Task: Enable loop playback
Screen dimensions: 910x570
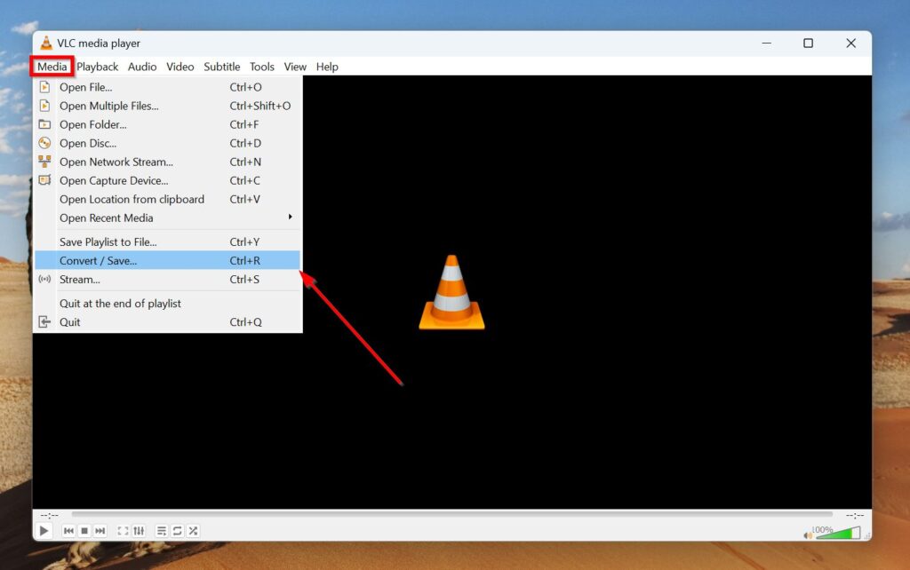Action: tap(177, 530)
